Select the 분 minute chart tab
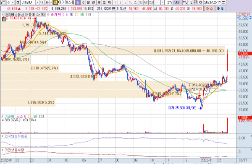This screenshot has height=164, width=252. [x=99, y=2]
